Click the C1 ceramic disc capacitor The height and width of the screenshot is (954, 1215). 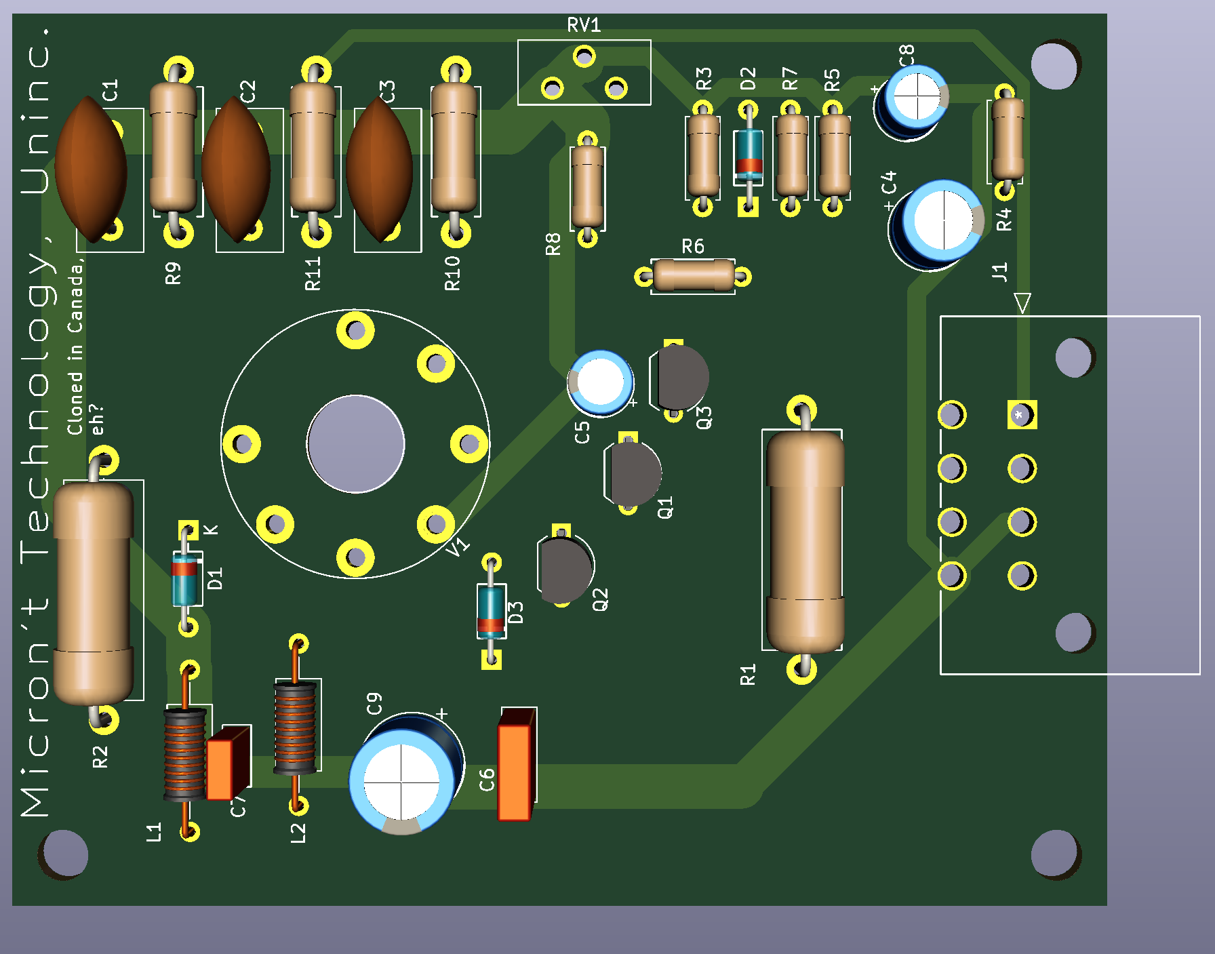pos(91,170)
